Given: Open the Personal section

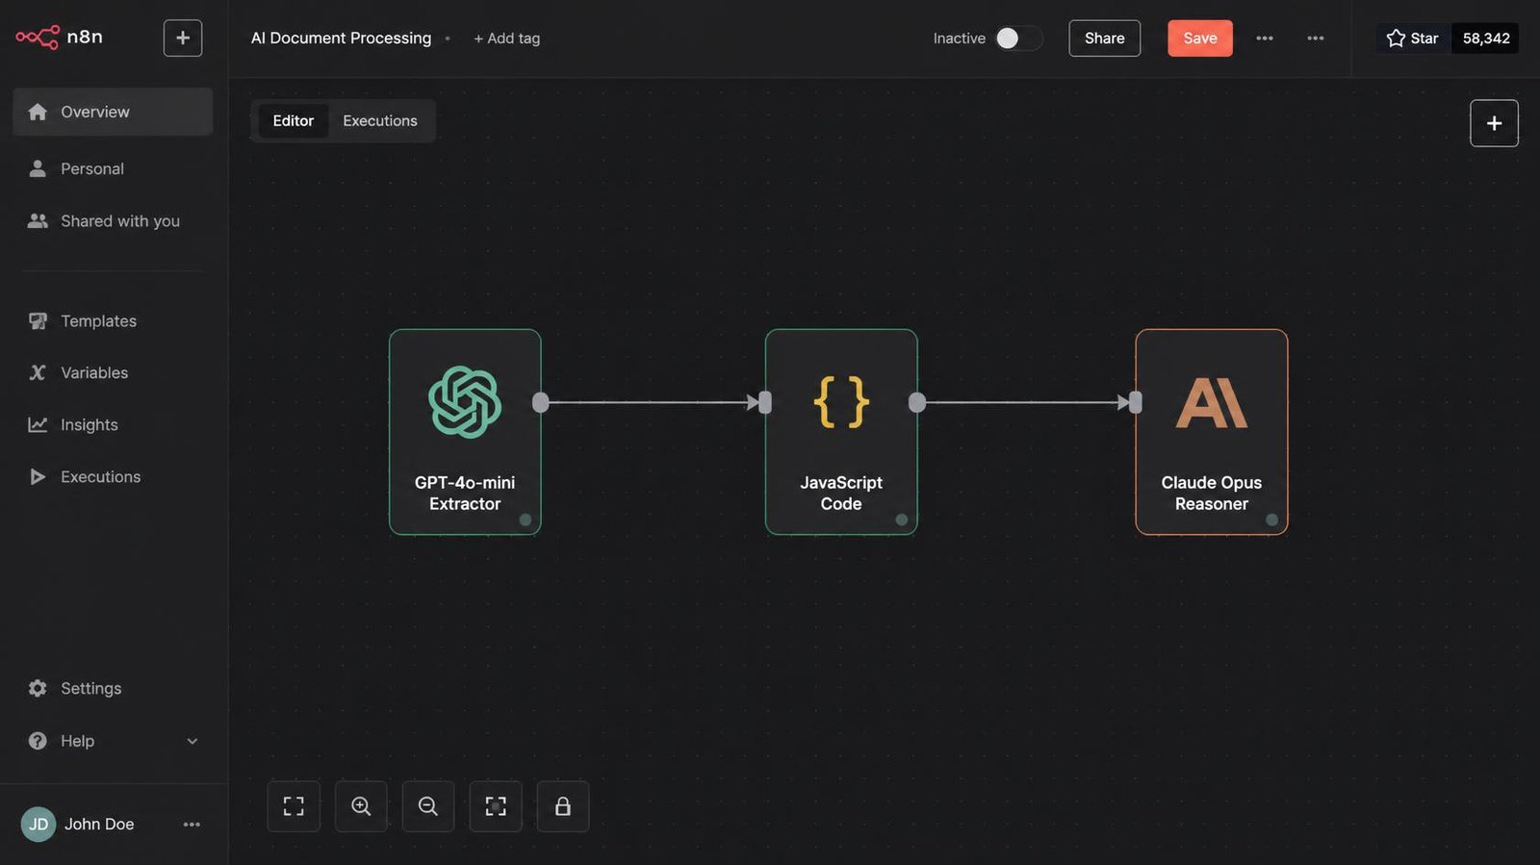Looking at the screenshot, I should pyautogui.click(x=92, y=168).
